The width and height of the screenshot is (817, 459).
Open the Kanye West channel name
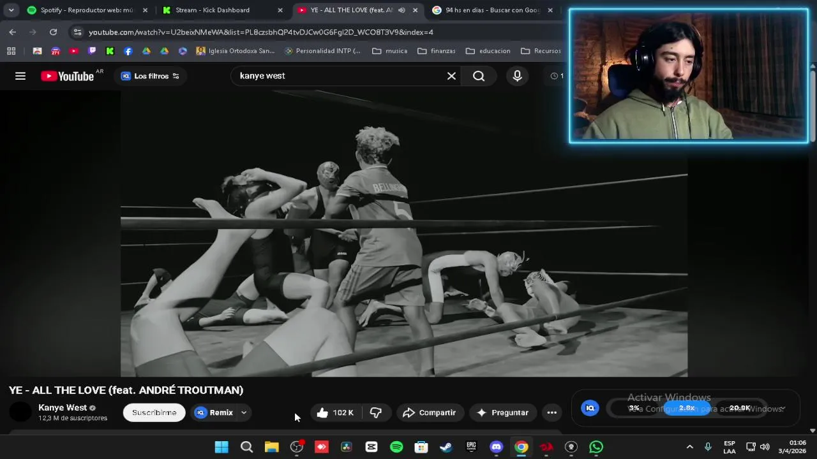click(63, 407)
